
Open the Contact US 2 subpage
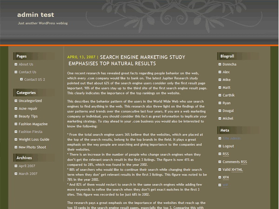tap(34, 79)
